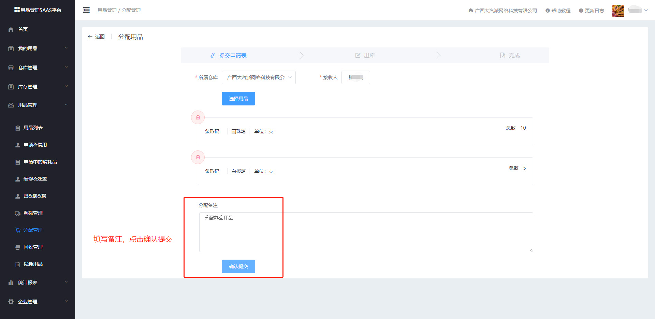Expand the 统计报表 sidebar menu

point(38,282)
